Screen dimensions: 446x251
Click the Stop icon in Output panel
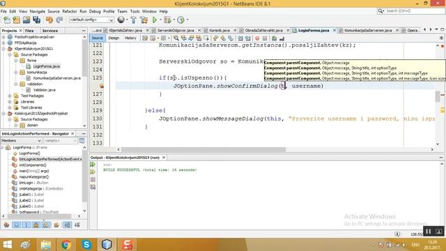pos(93,180)
